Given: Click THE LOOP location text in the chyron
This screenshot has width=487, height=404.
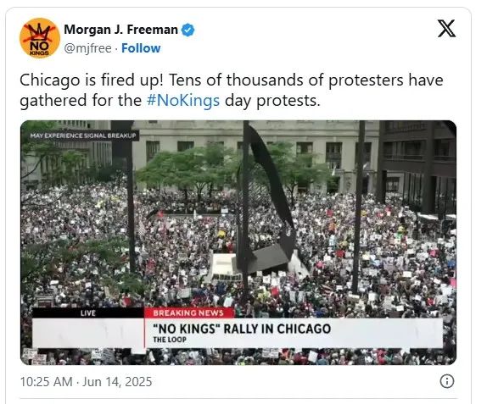Looking at the screenshot, I should (170, 340).
